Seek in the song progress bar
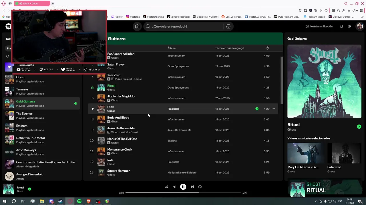 click(183, 193)
